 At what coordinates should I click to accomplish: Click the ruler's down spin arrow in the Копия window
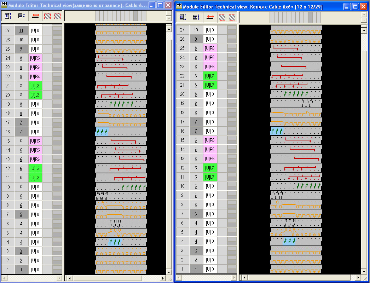[364, 20]
